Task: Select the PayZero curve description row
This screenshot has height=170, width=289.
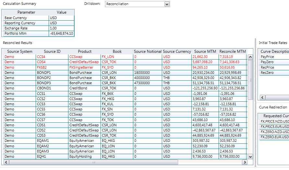Action: (x=274, y=62)
